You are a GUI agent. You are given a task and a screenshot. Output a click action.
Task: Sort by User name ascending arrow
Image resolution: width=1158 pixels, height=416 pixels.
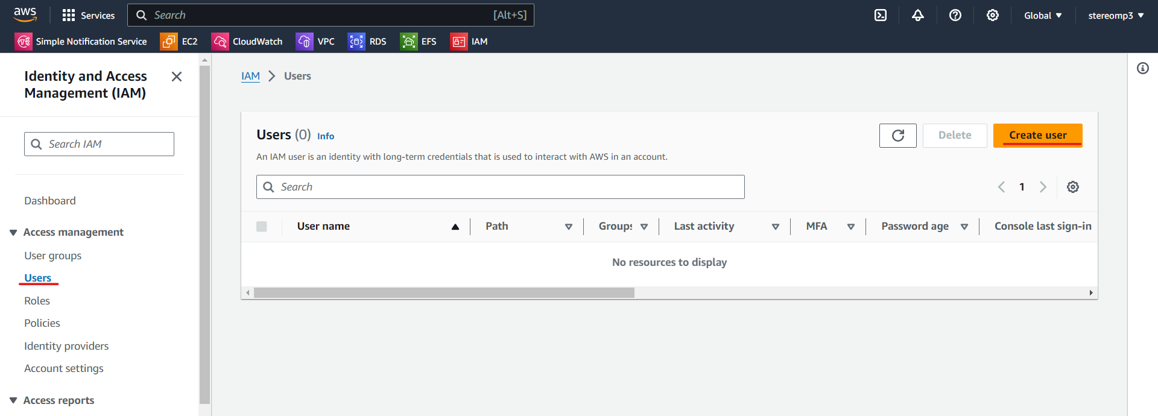pyautogui.click(x=455, y=227)
